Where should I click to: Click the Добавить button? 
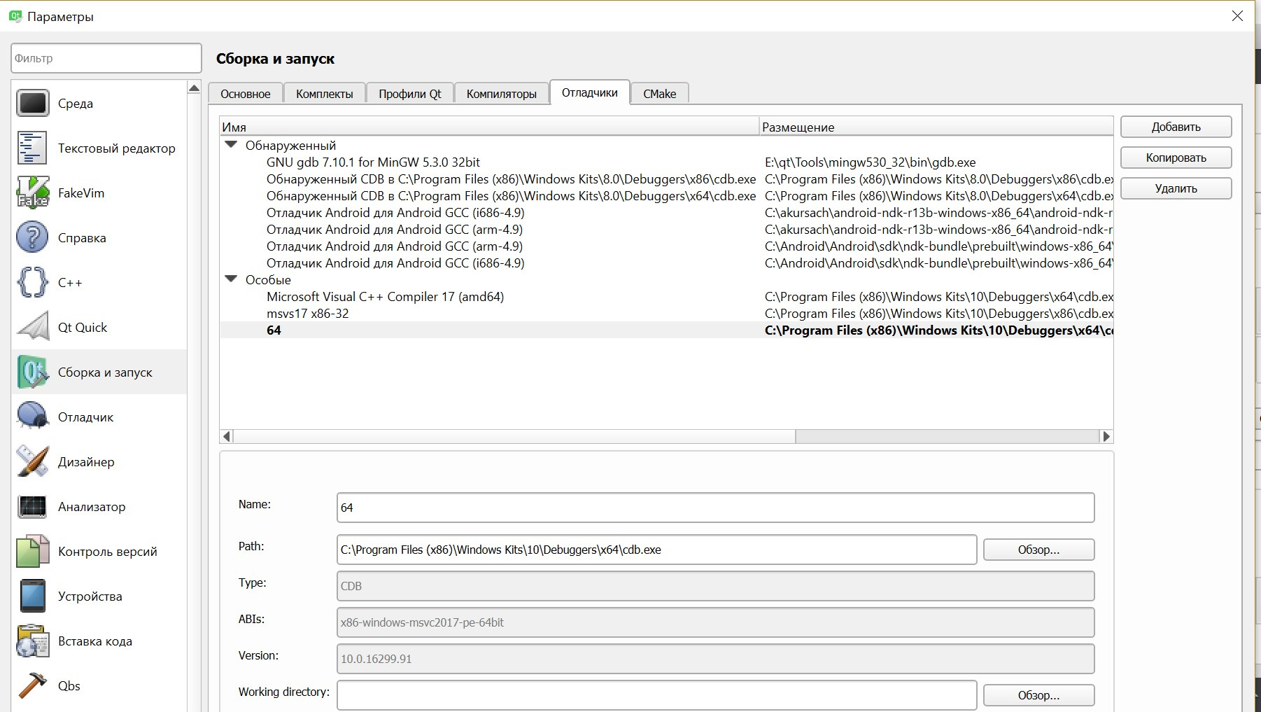pos(1176,127)
